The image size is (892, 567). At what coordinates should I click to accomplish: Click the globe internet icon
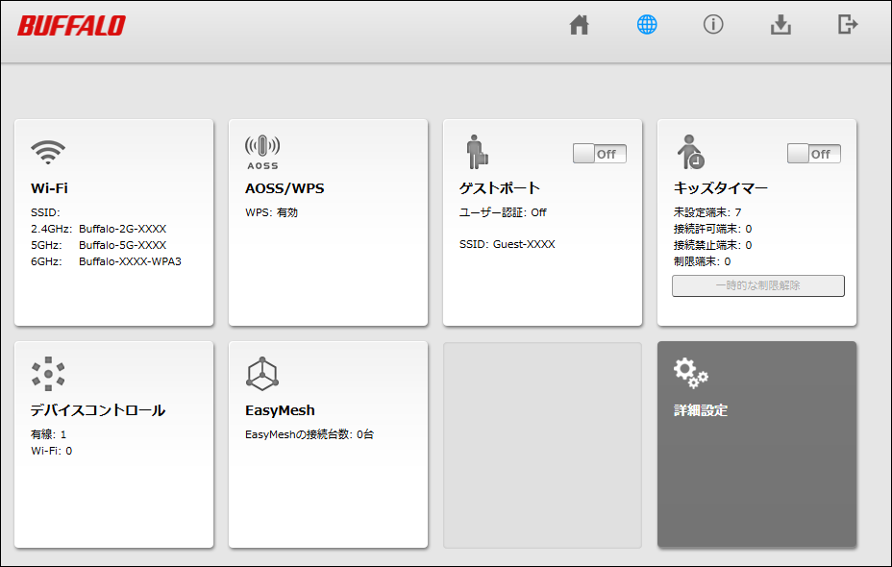[647, 25]
